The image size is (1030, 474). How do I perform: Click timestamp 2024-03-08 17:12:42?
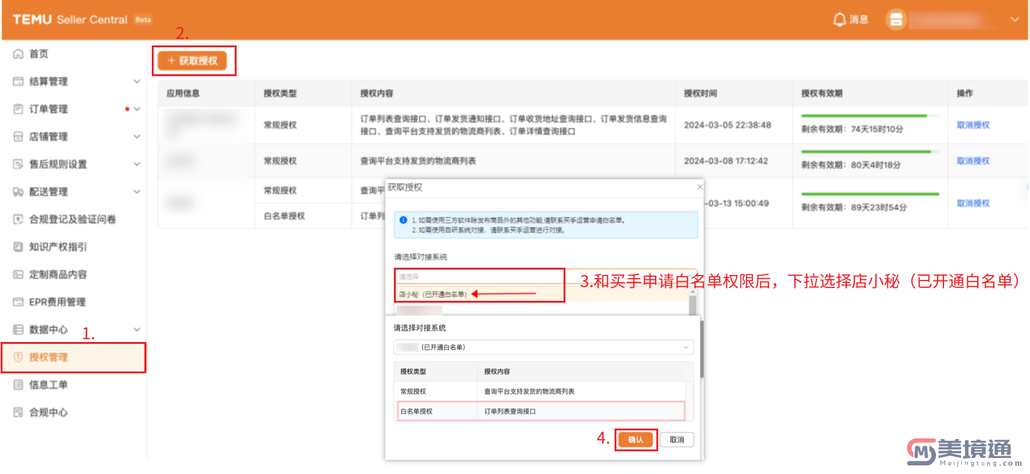pos(726,161)
